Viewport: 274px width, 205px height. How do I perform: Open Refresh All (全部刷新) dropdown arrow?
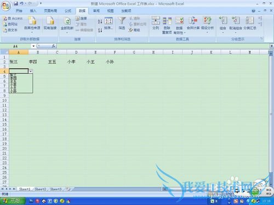pyautogui.click(x=67, y=33)
